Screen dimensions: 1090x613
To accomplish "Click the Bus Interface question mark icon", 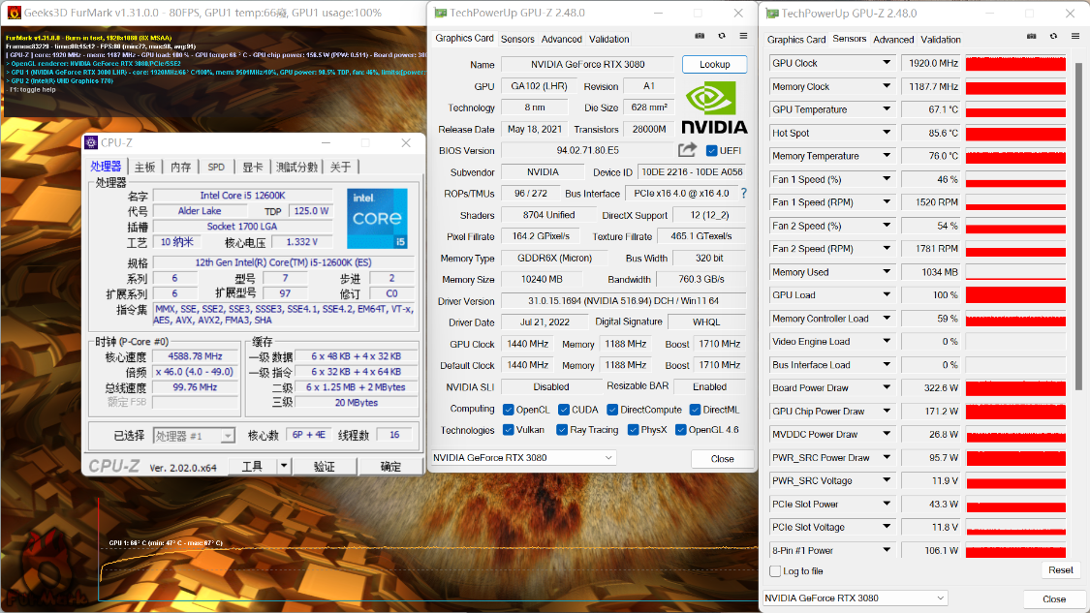I will click(x=744, y=194).
